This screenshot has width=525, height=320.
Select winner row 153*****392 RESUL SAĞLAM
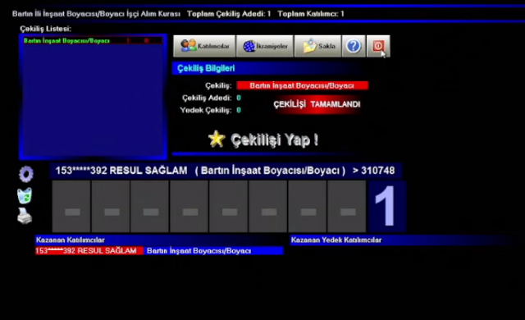coord(89,251)
